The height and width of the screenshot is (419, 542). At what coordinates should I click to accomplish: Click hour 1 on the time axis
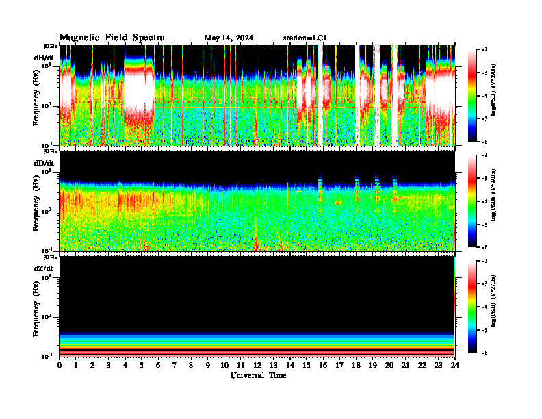(76, 365)
